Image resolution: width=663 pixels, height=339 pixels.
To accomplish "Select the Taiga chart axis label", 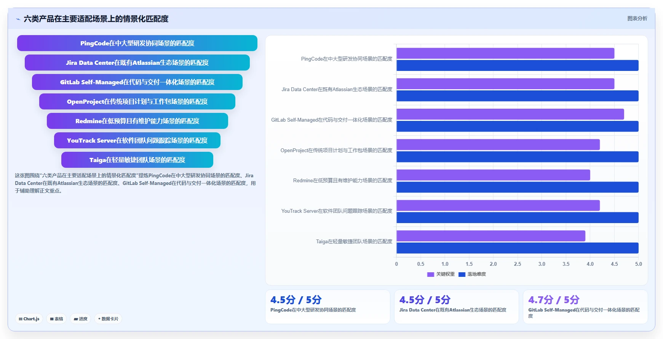I will pyautogui.click(x=354, y=242).
